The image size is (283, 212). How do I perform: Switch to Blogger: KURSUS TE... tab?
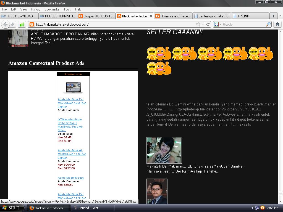[96, 16]
